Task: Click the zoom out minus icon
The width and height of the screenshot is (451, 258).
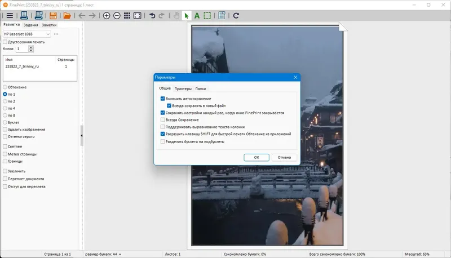Action: point(117,16)
